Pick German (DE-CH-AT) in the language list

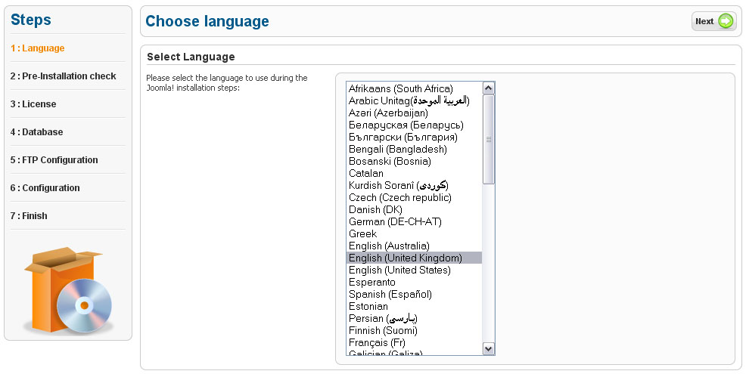pyautogui.click(x=395, y=222)
